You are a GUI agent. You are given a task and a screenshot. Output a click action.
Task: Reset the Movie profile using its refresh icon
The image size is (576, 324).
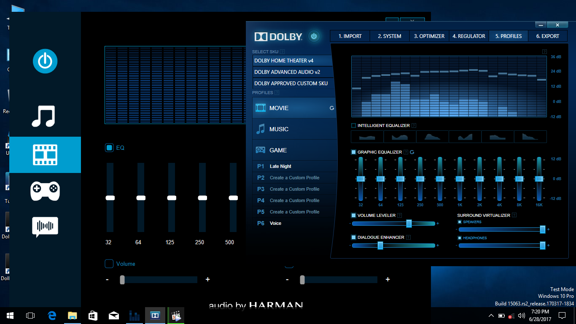click(332, 108)
